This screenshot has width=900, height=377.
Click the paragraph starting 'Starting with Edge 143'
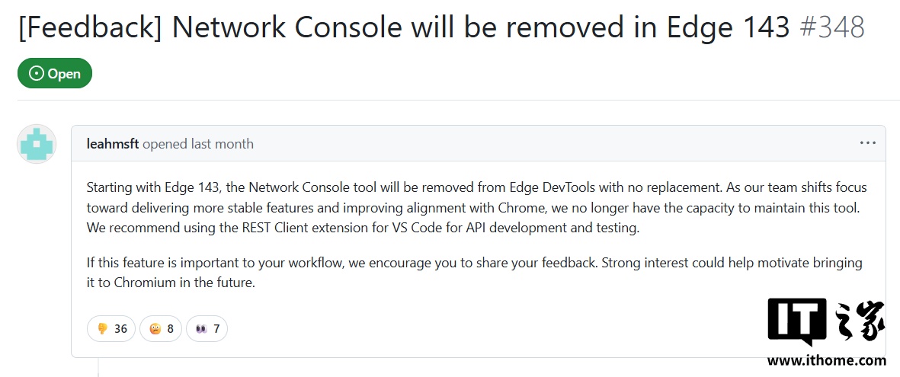[476, 207]
